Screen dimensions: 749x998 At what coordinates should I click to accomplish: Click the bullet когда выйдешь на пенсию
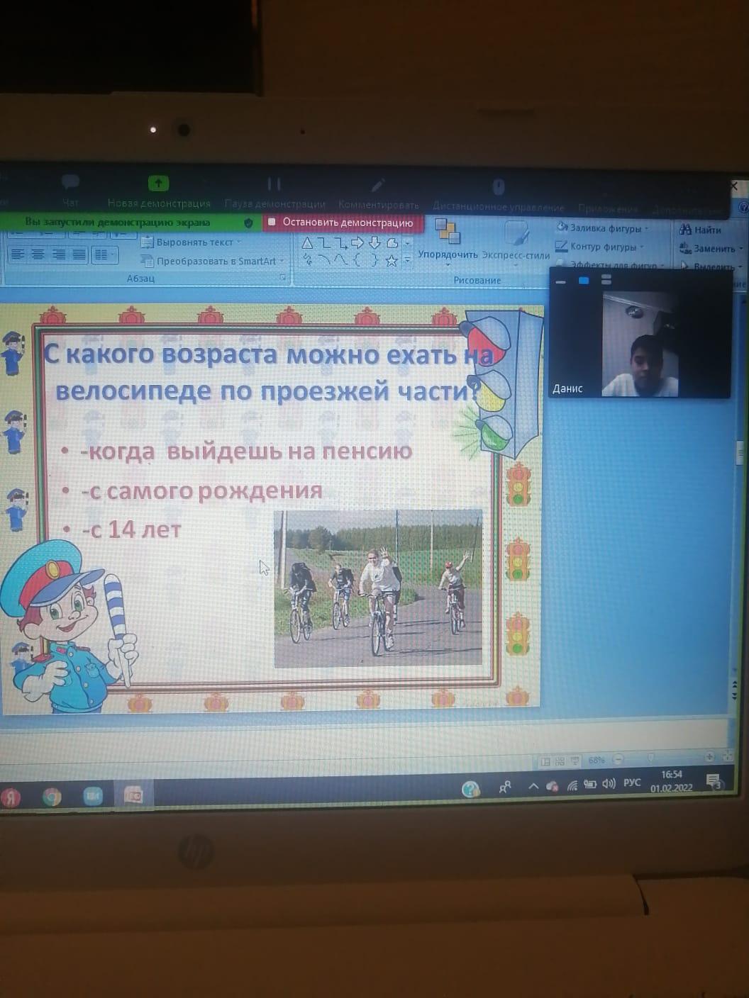[246, 452]
